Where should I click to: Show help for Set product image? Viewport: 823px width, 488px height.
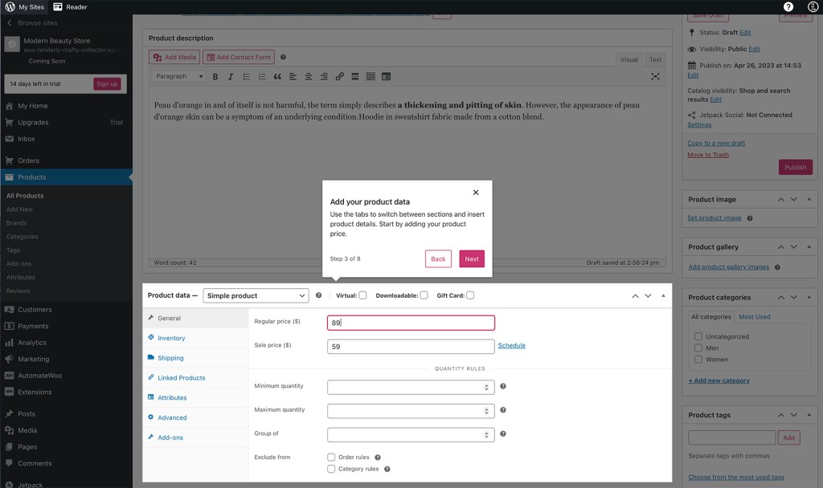click(x=750, y=218)
